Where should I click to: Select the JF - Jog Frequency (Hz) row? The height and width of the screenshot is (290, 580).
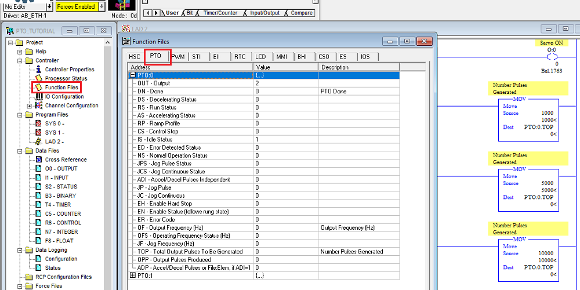[x=263, y=244]
